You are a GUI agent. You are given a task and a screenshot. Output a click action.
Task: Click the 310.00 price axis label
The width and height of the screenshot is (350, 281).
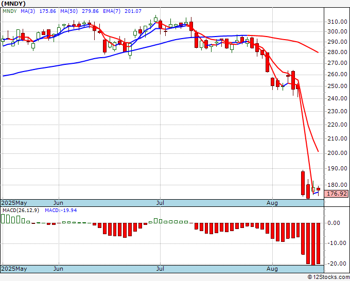[x=337, y=22]
